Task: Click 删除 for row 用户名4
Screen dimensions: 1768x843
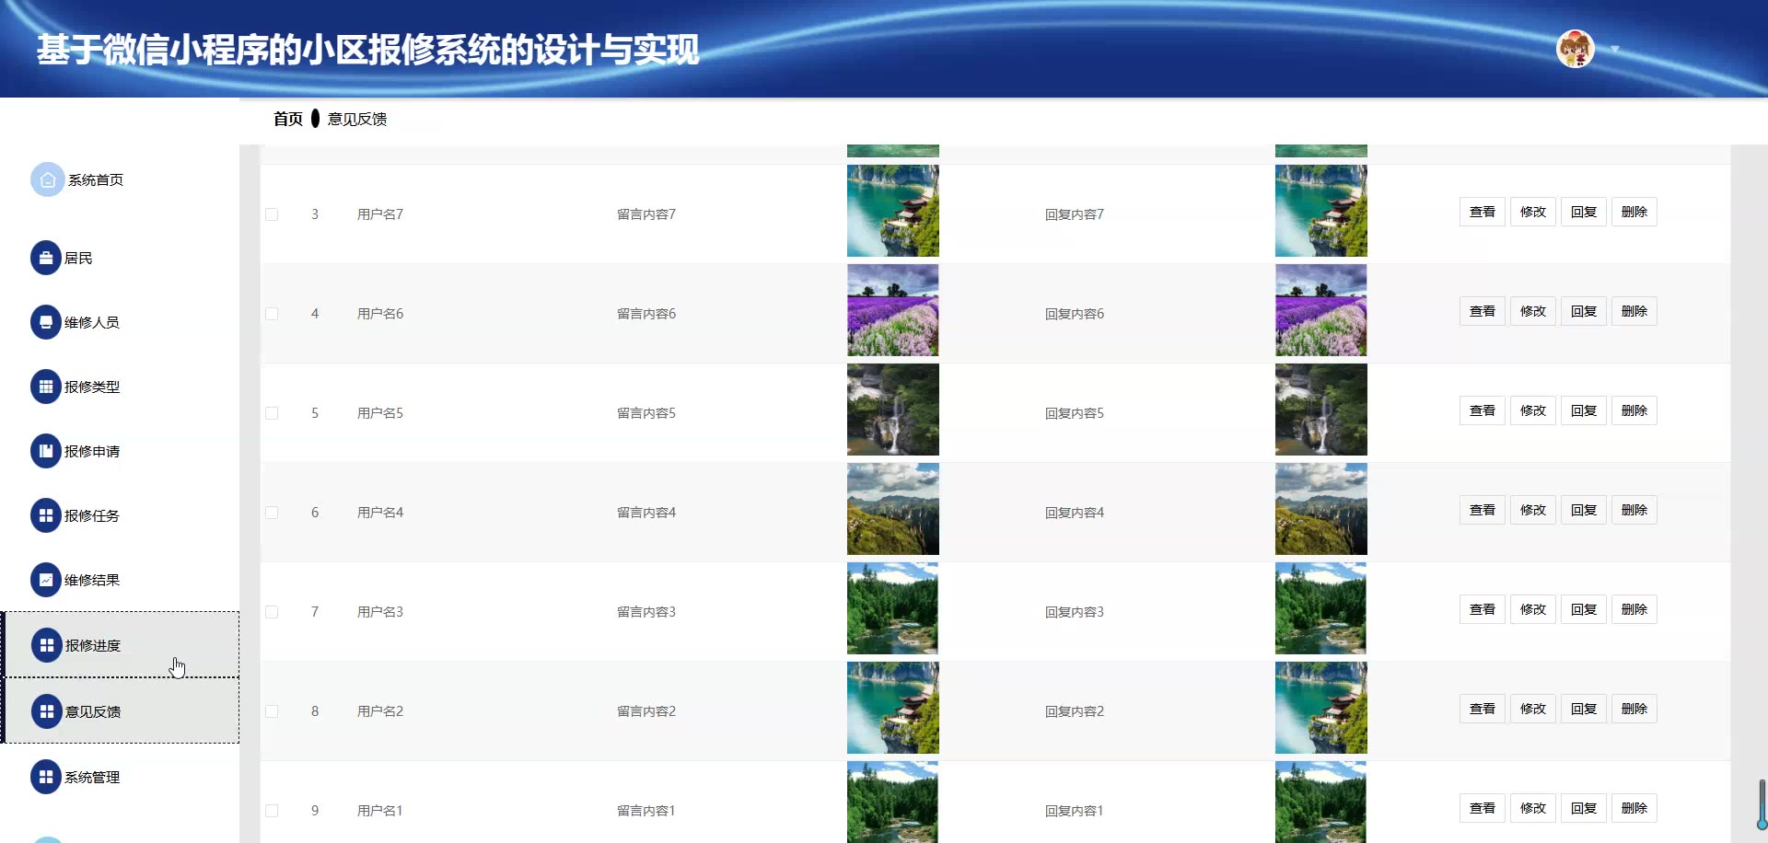Action: click(1634, 510)
